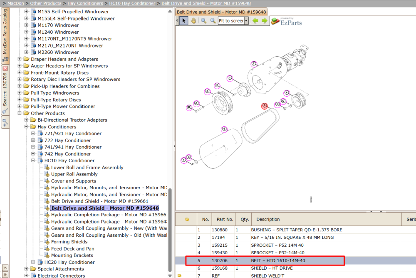Open the Forming Shields tree item
416x278 pixels.
tap(69, 242)
